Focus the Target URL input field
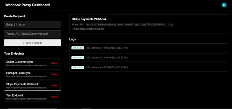This screenshot has height=109, width=232. tap(32, 34)
